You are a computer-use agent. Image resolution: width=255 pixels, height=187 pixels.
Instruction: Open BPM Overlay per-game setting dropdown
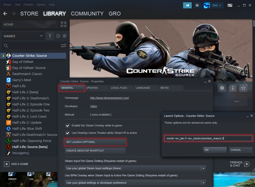pos(135,183)
